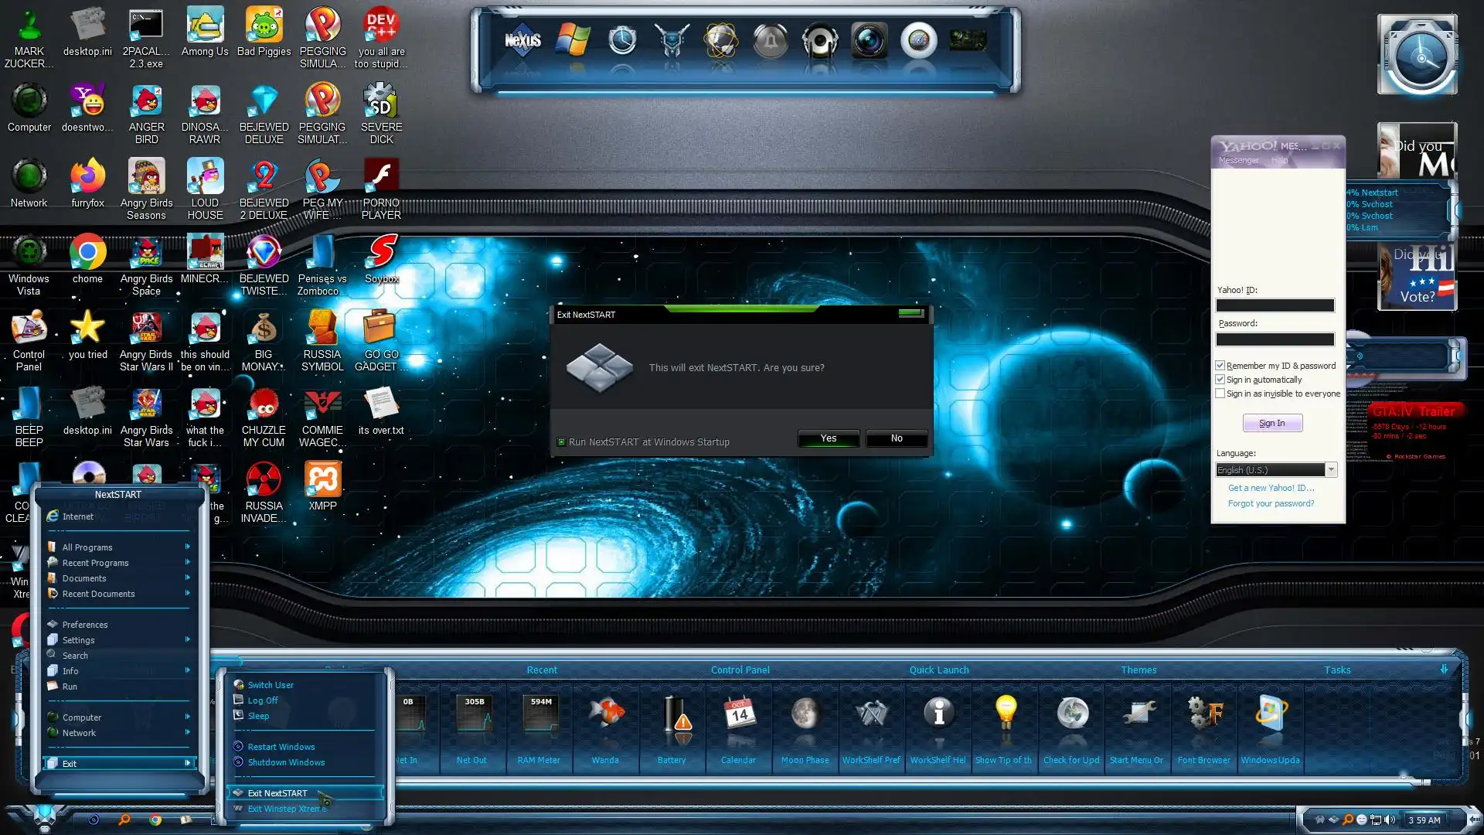Viewport: 1484px width, 835px height.
Task: Expand the Recent Documents submenu arrow
Action: pos(187,594)
